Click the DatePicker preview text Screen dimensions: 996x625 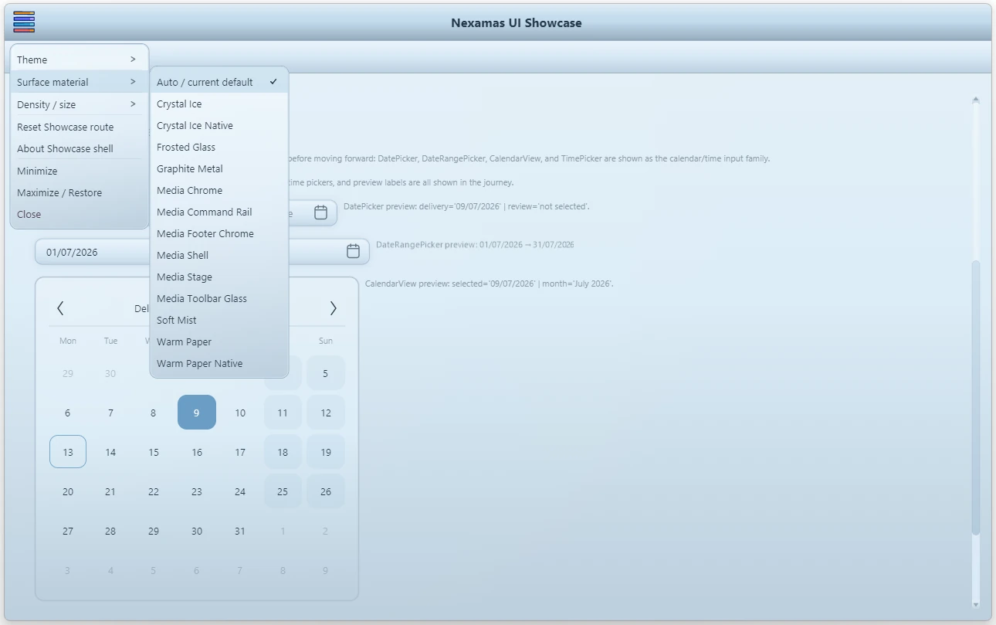point(466,206)
